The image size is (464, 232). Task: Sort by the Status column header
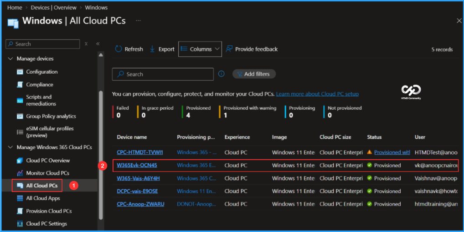tap(374, 137)
